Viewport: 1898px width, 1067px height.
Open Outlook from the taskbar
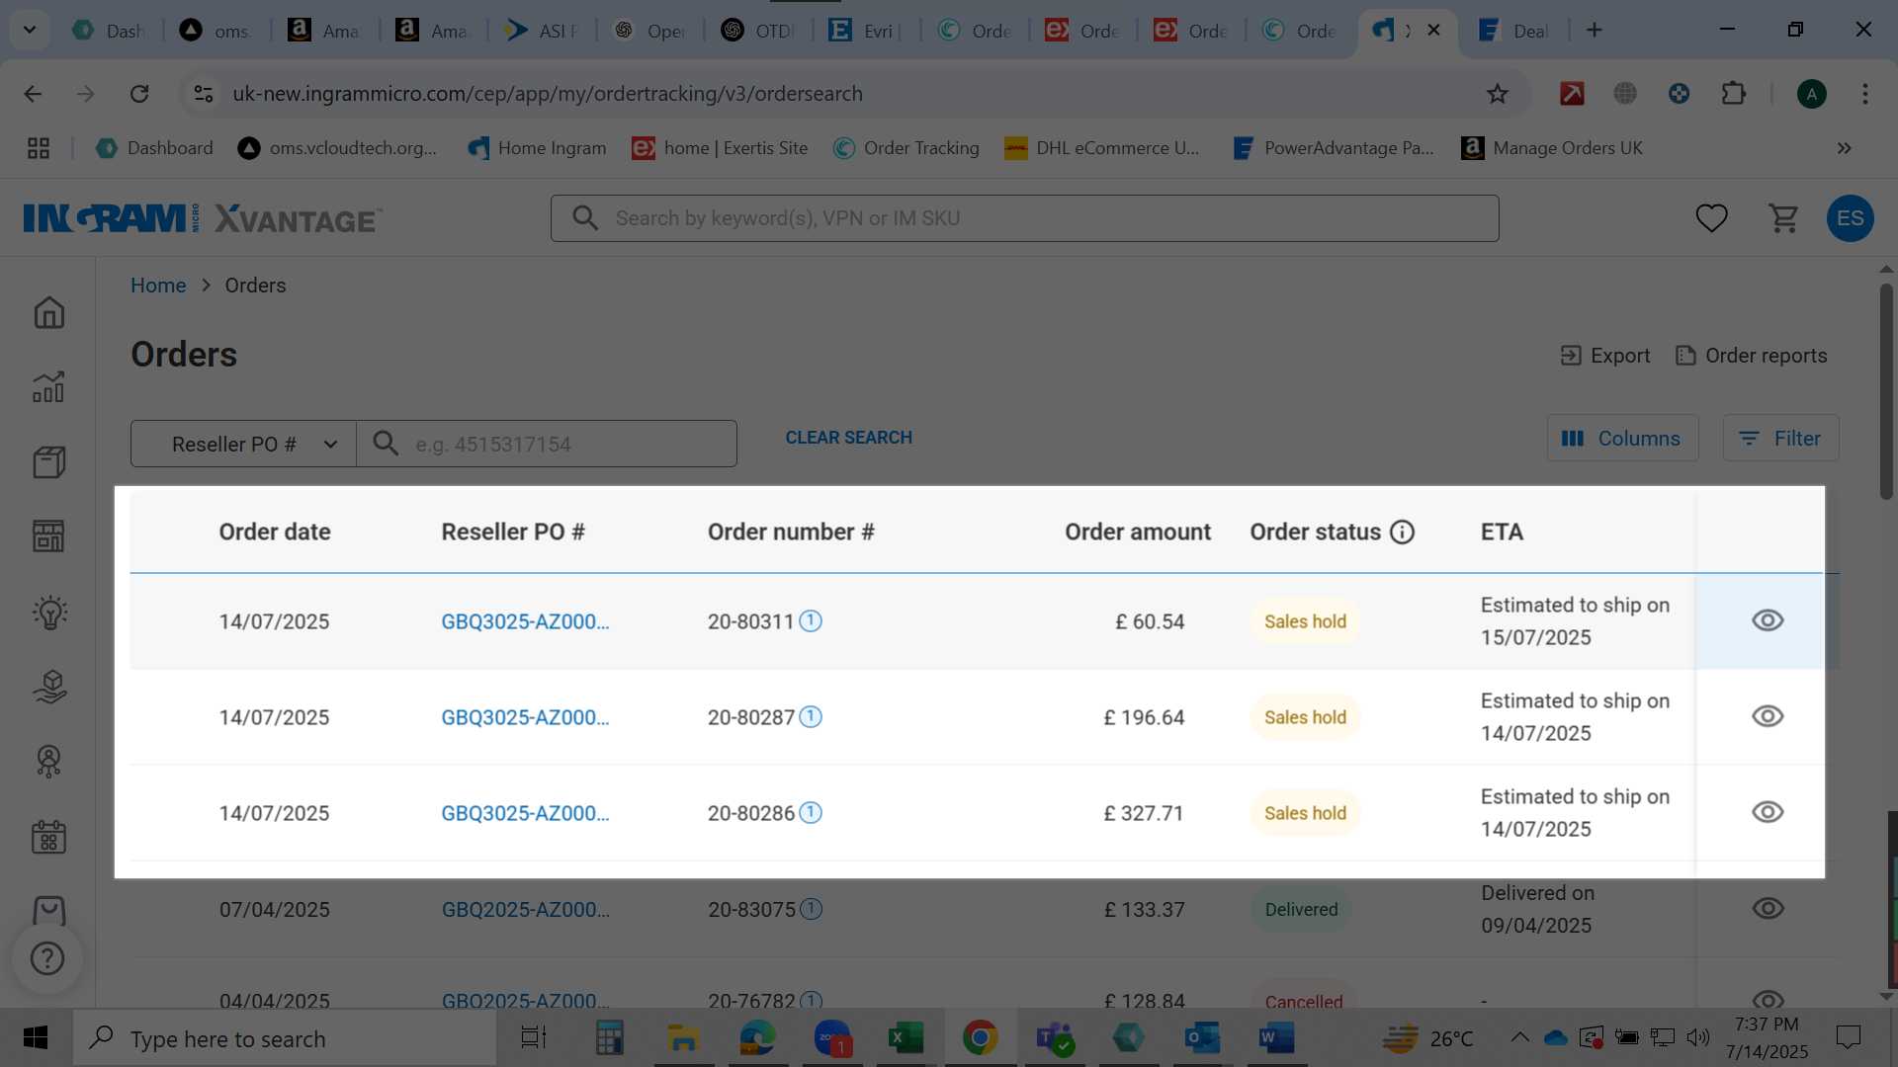(x=1202, y=1038)
